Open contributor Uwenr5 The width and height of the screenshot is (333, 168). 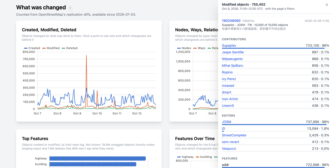pyautogui.click(x=228, y=106)
